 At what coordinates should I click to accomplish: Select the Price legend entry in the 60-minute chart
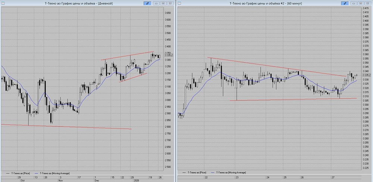point(194,172)
